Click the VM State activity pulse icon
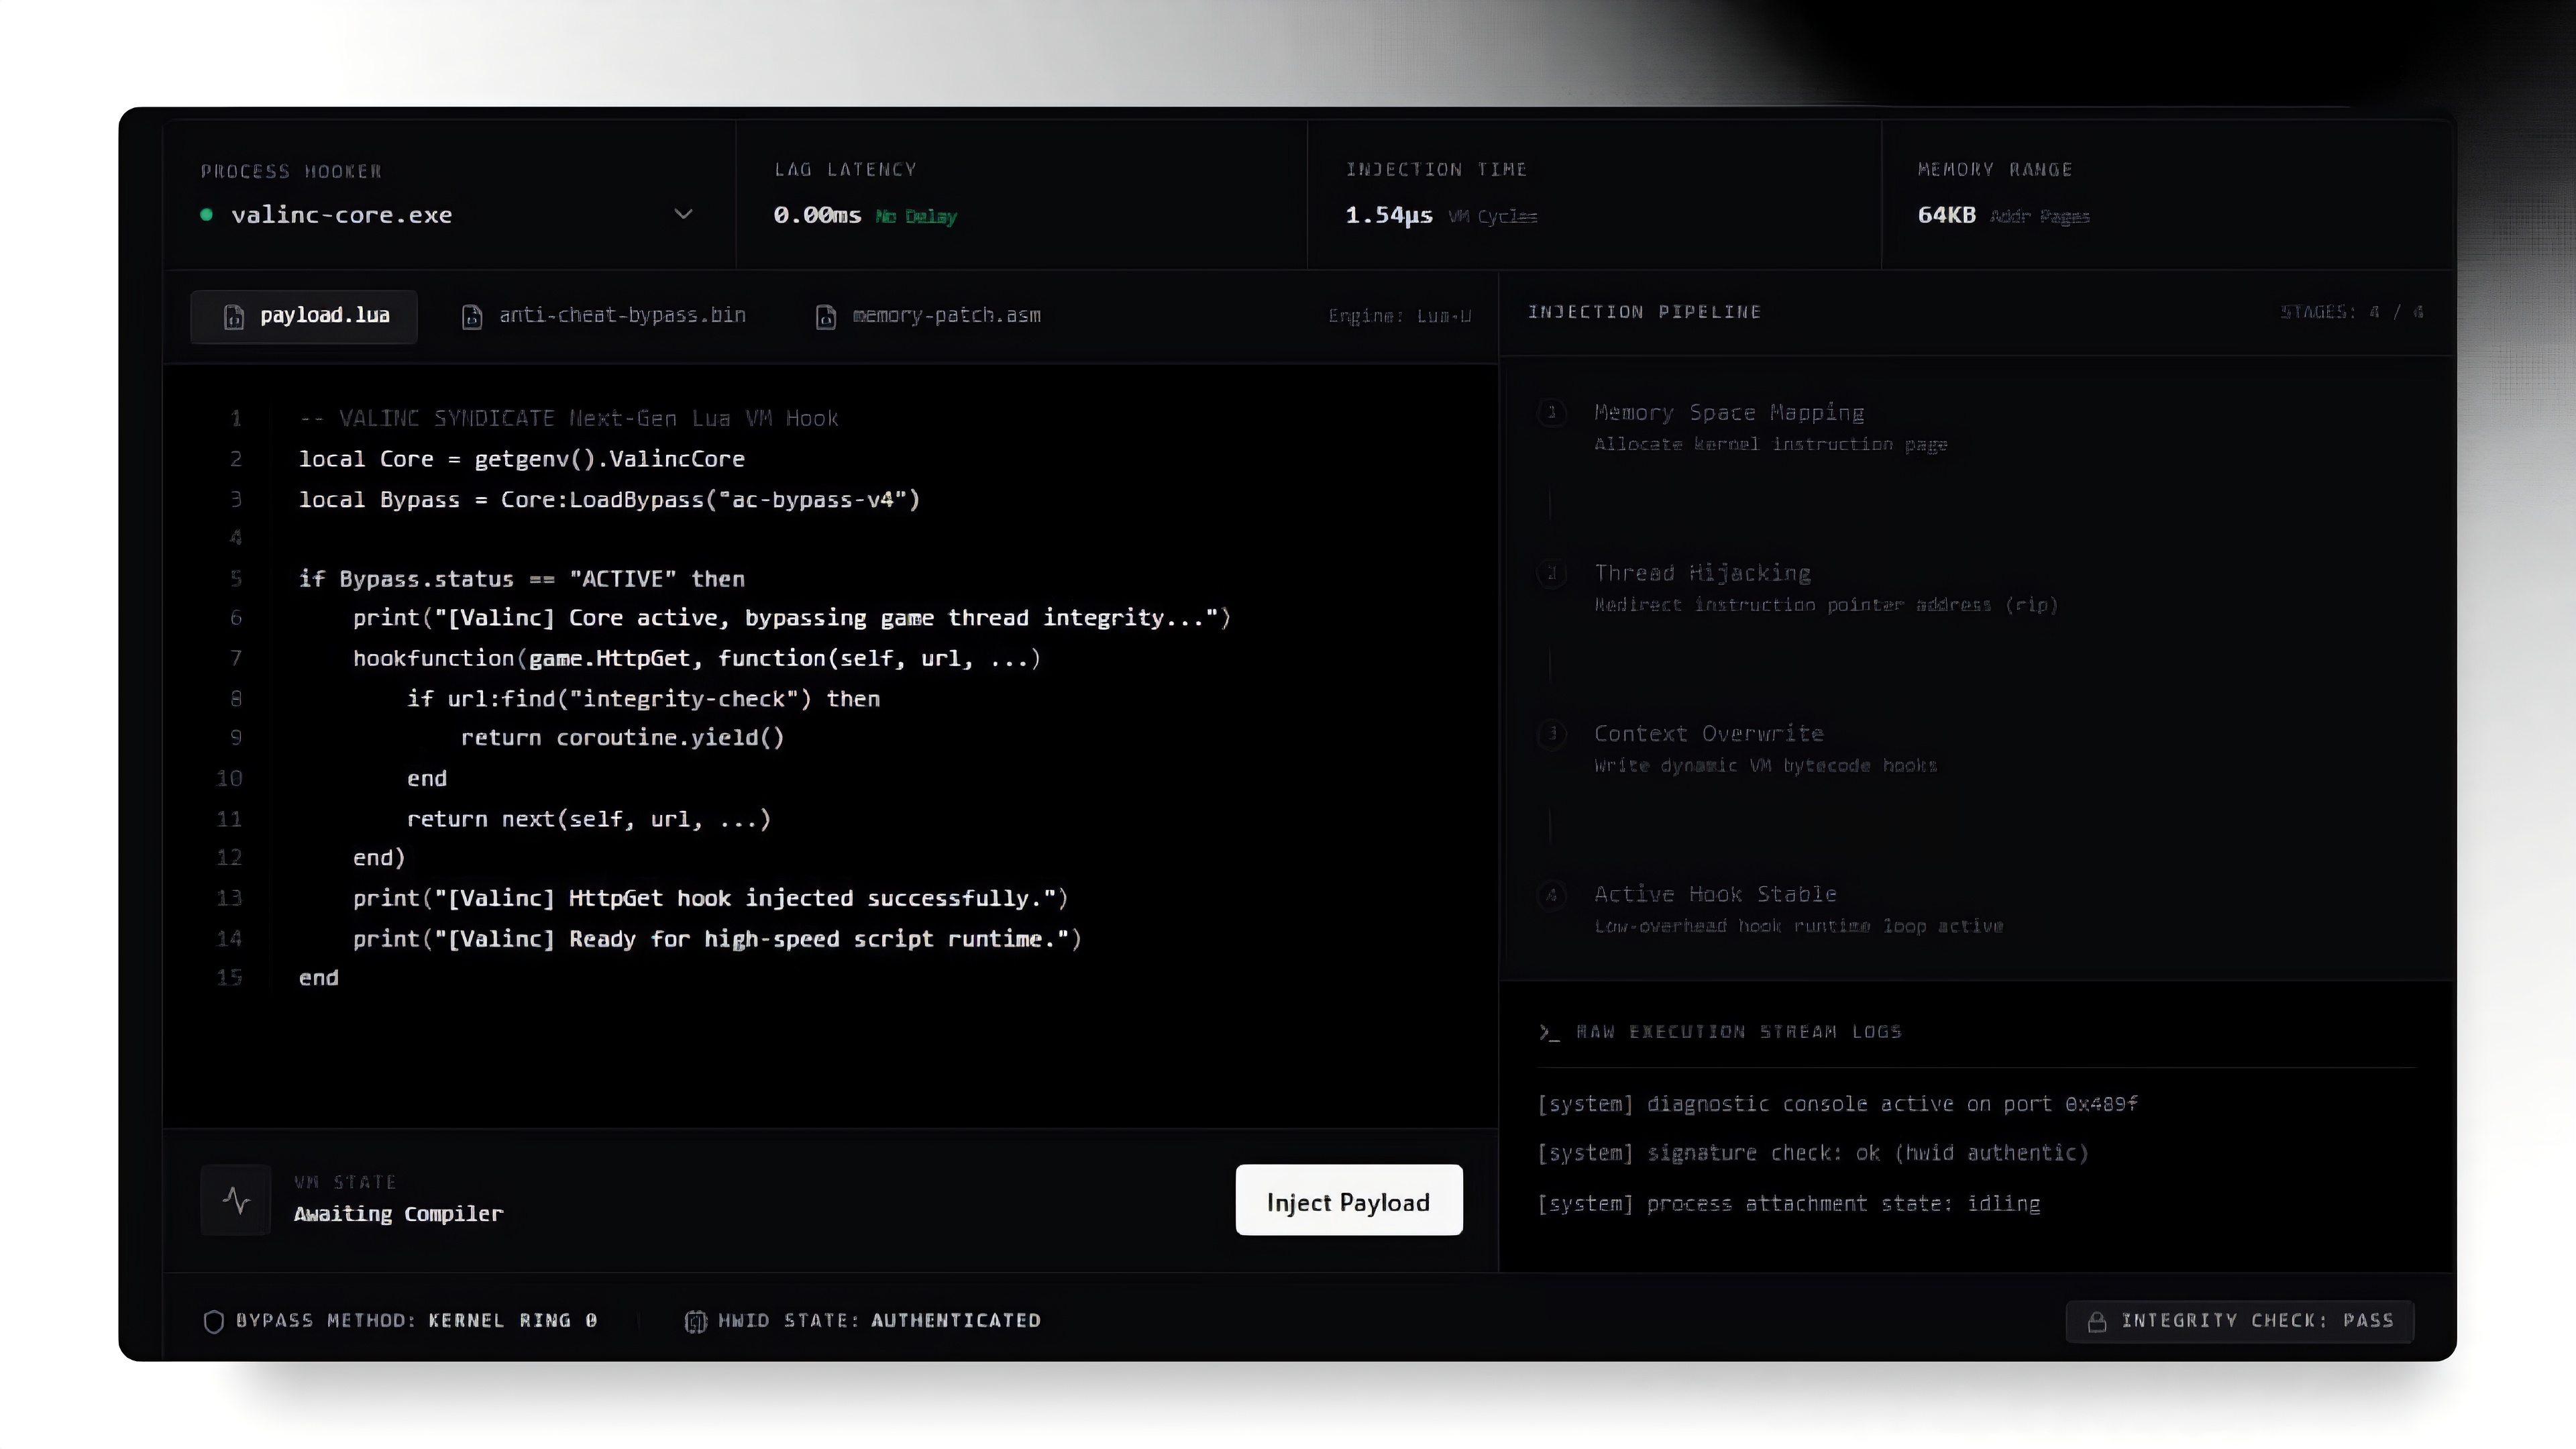Image resolution: width=2576 pixels, height=1449 pixels. click(x=236, y=1200)
